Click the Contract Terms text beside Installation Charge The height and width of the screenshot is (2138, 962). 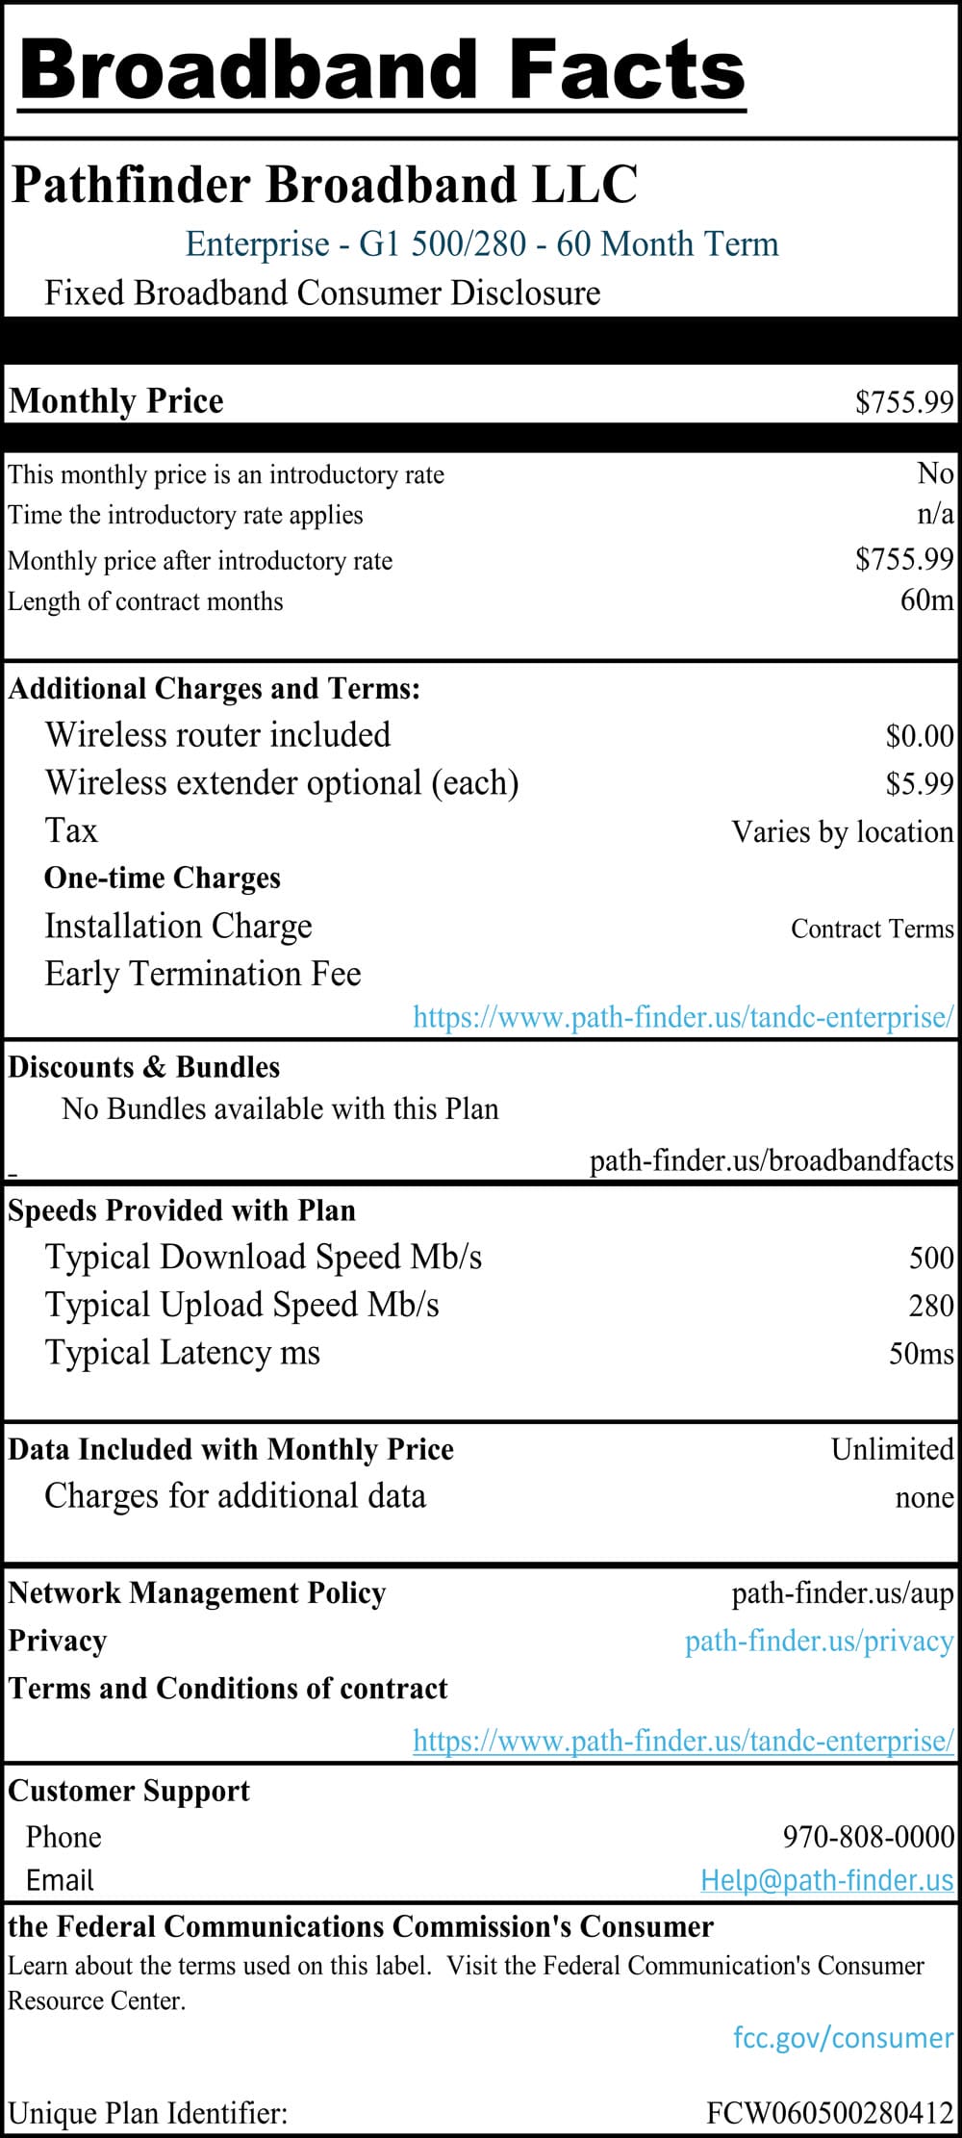pos(872,929)
